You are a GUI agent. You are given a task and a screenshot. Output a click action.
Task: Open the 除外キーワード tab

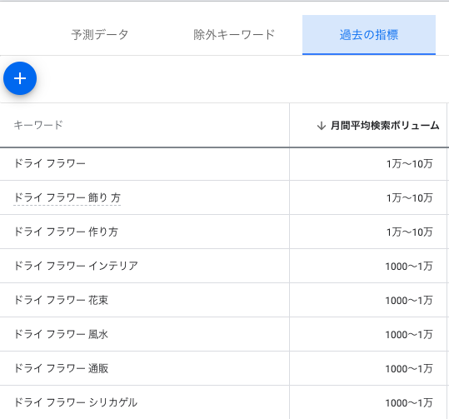pos(234,35)
